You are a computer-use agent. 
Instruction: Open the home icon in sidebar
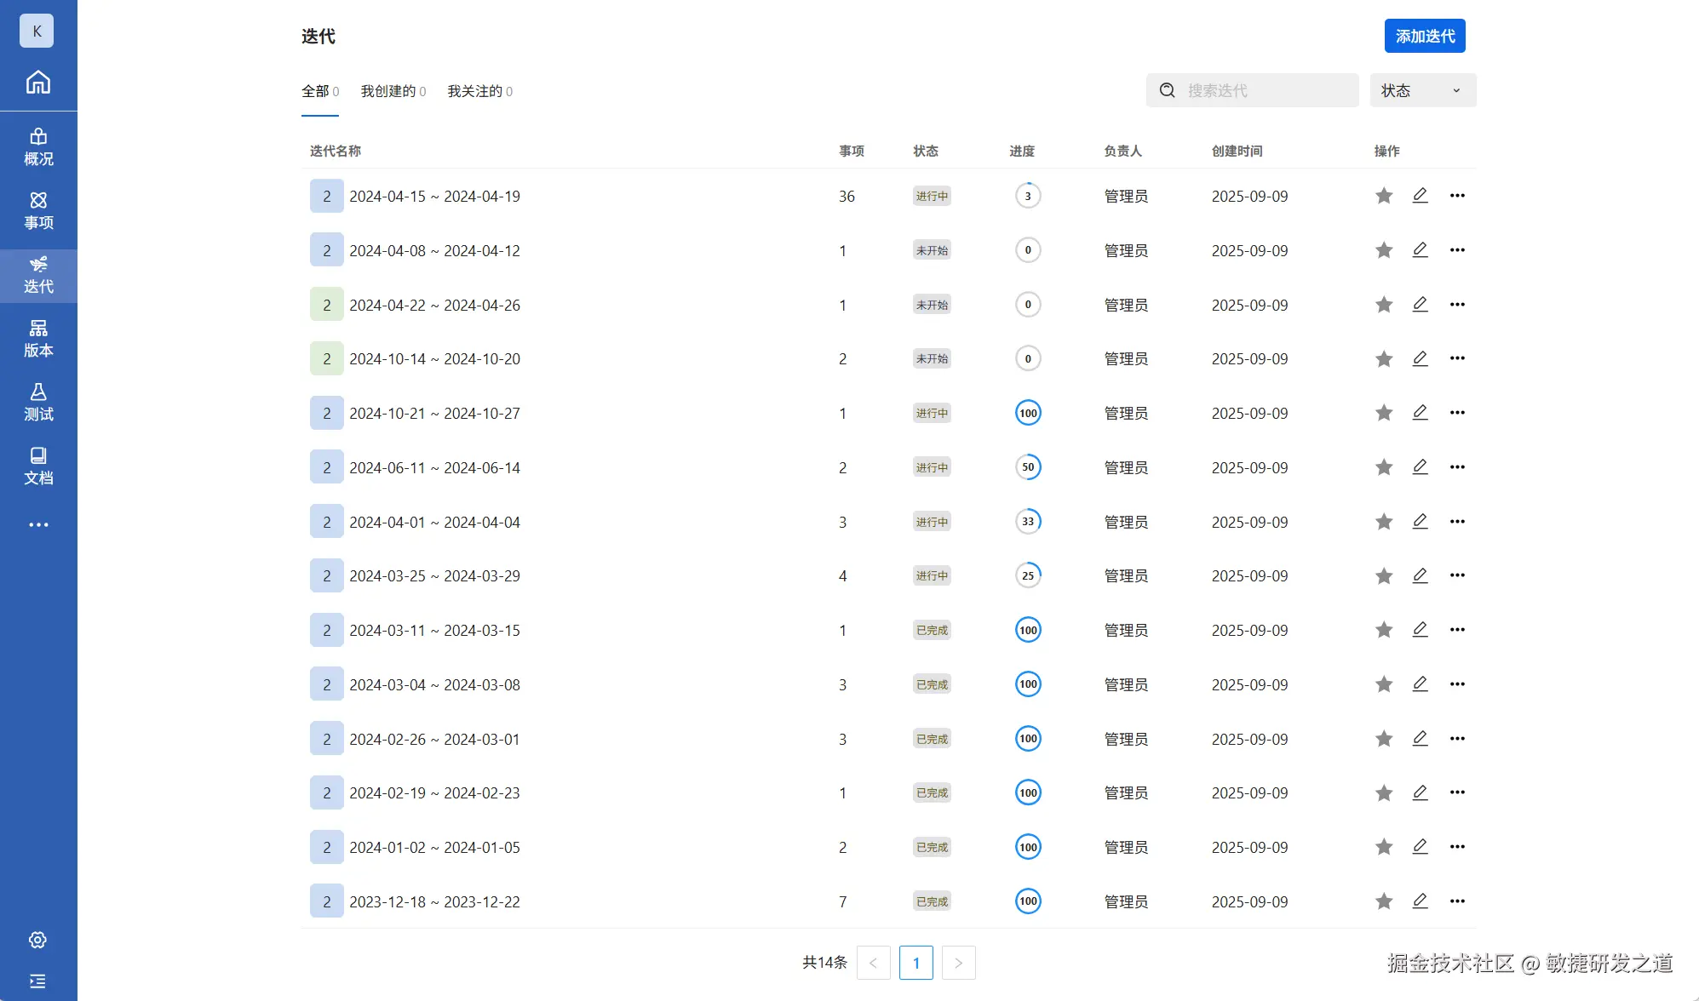[x=38, y=83]
